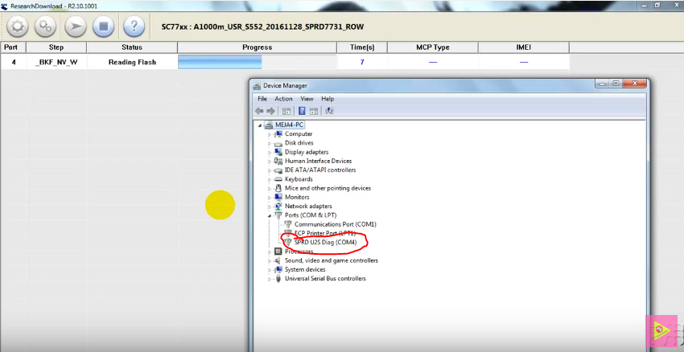Expand the Disk drives node
This screenshot has height=352, width=684.
(270, 144)
